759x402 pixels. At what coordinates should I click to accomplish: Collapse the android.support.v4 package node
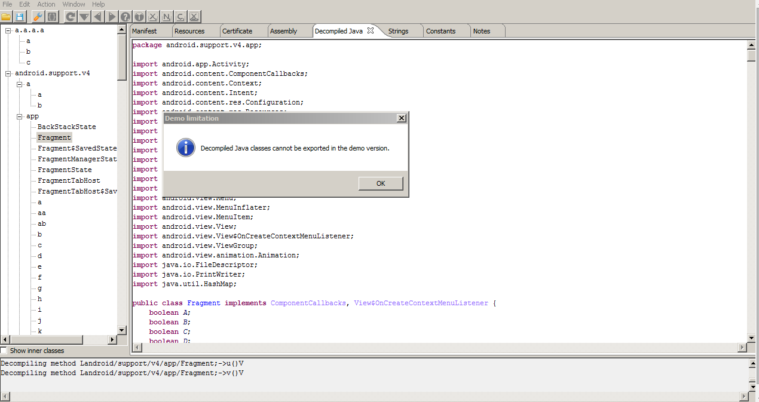point(8,73)
